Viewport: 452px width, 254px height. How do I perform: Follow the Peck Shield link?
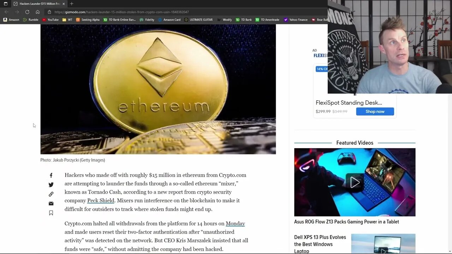pyautogui.click(x=101, y=200)
